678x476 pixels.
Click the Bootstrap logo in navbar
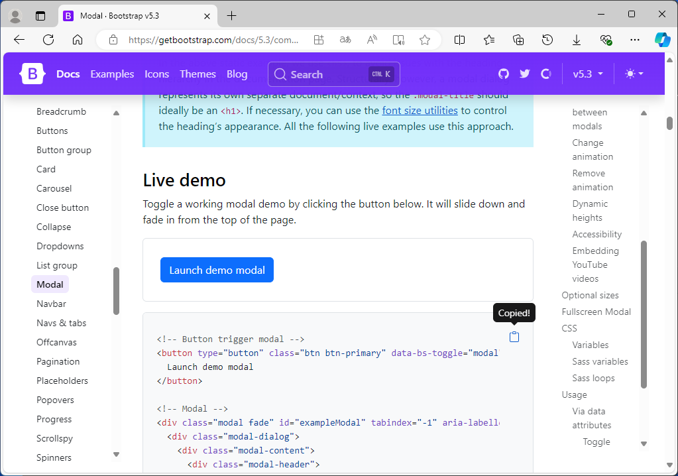click(x=32, y=74)
